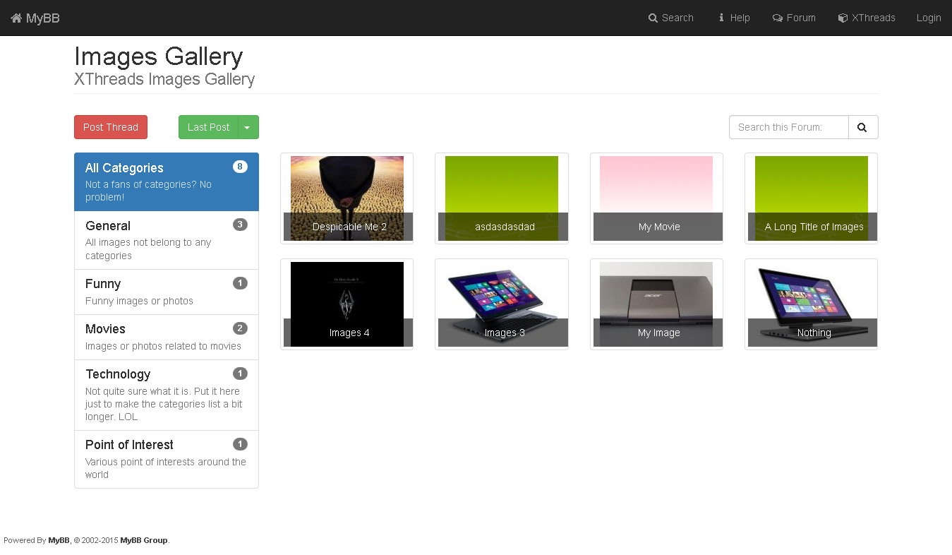Viewport: 952px width, 555px height.
Task: Click the XThreads cube icon
Action: [x=843, y=18]
